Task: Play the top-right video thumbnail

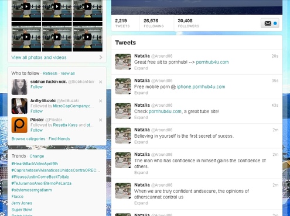Action: point(87,11)
